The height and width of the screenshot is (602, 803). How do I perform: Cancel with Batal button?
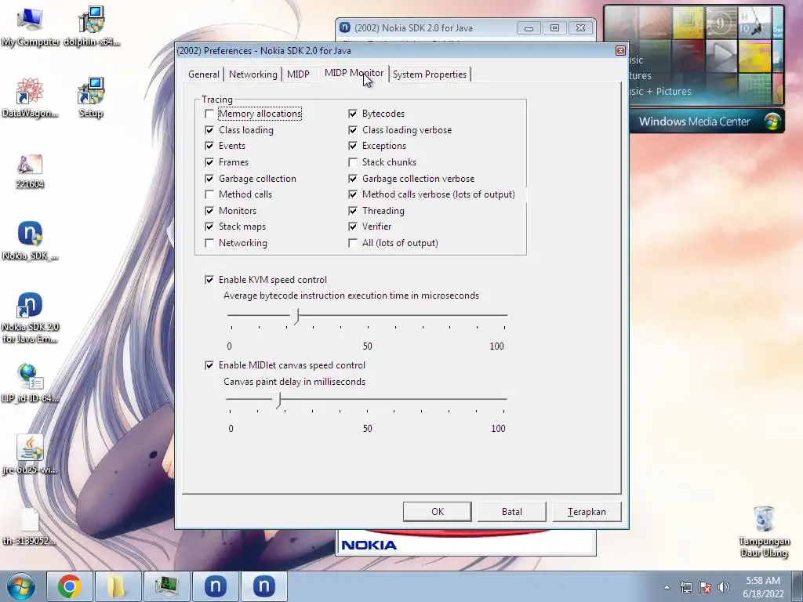[512, 512]
